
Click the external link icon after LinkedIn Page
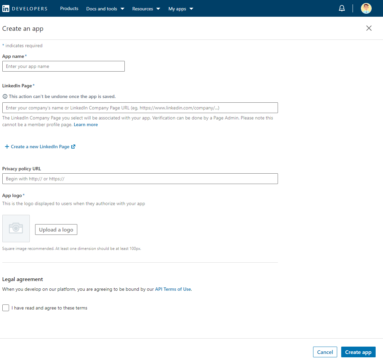pyautogui.click(x=73, y=147)
